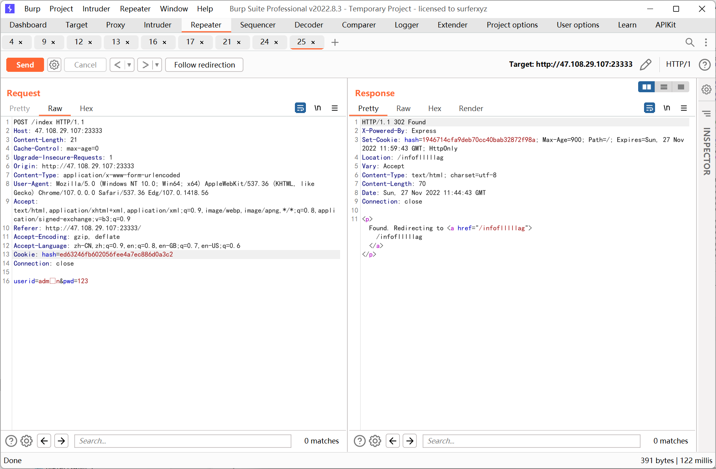Open the Response editor hamburger options menu

(684, 108)
